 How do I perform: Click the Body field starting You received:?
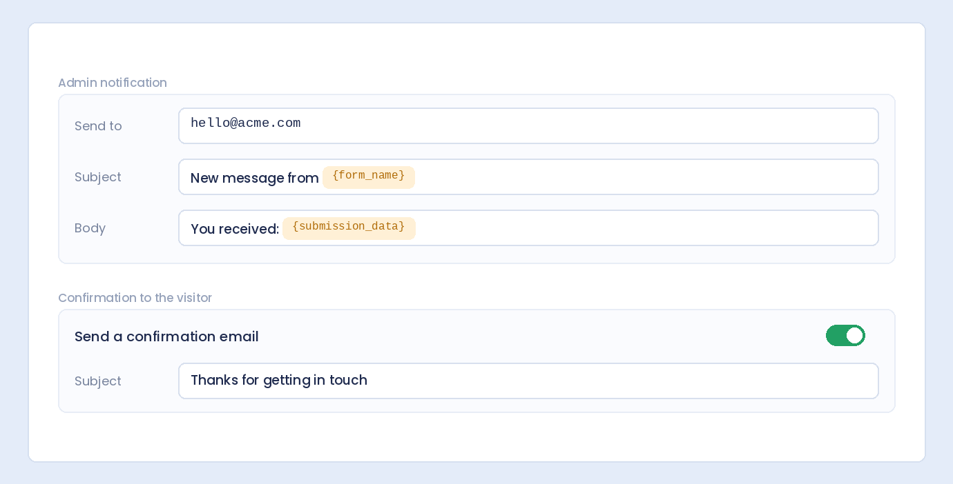(x=528, y=228)
